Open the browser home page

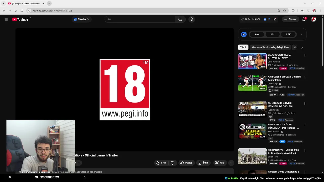(x=22, y=11)
